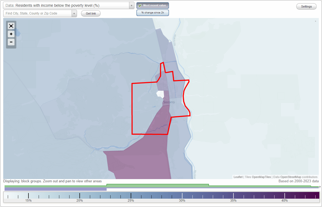Switch to % change since 2k view

[153, 12]
